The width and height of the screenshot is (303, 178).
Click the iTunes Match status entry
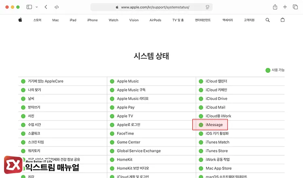coord(217,142)
